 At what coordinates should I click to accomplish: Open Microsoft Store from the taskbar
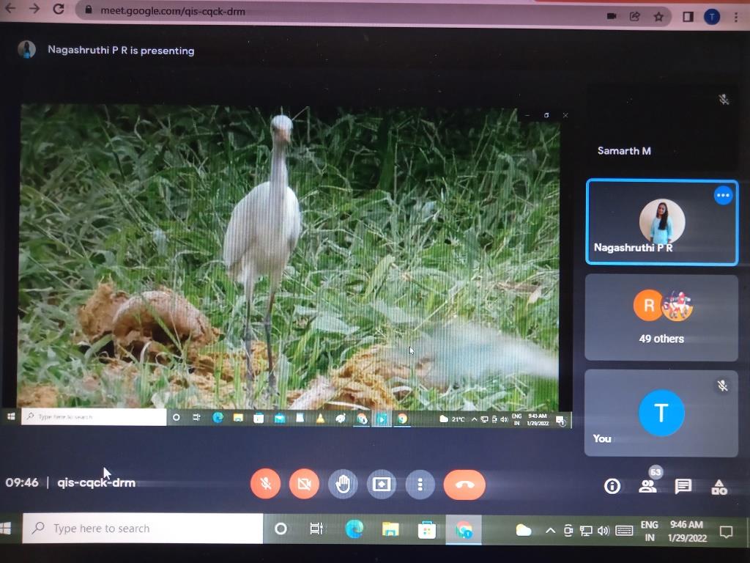tap(427, 530)
